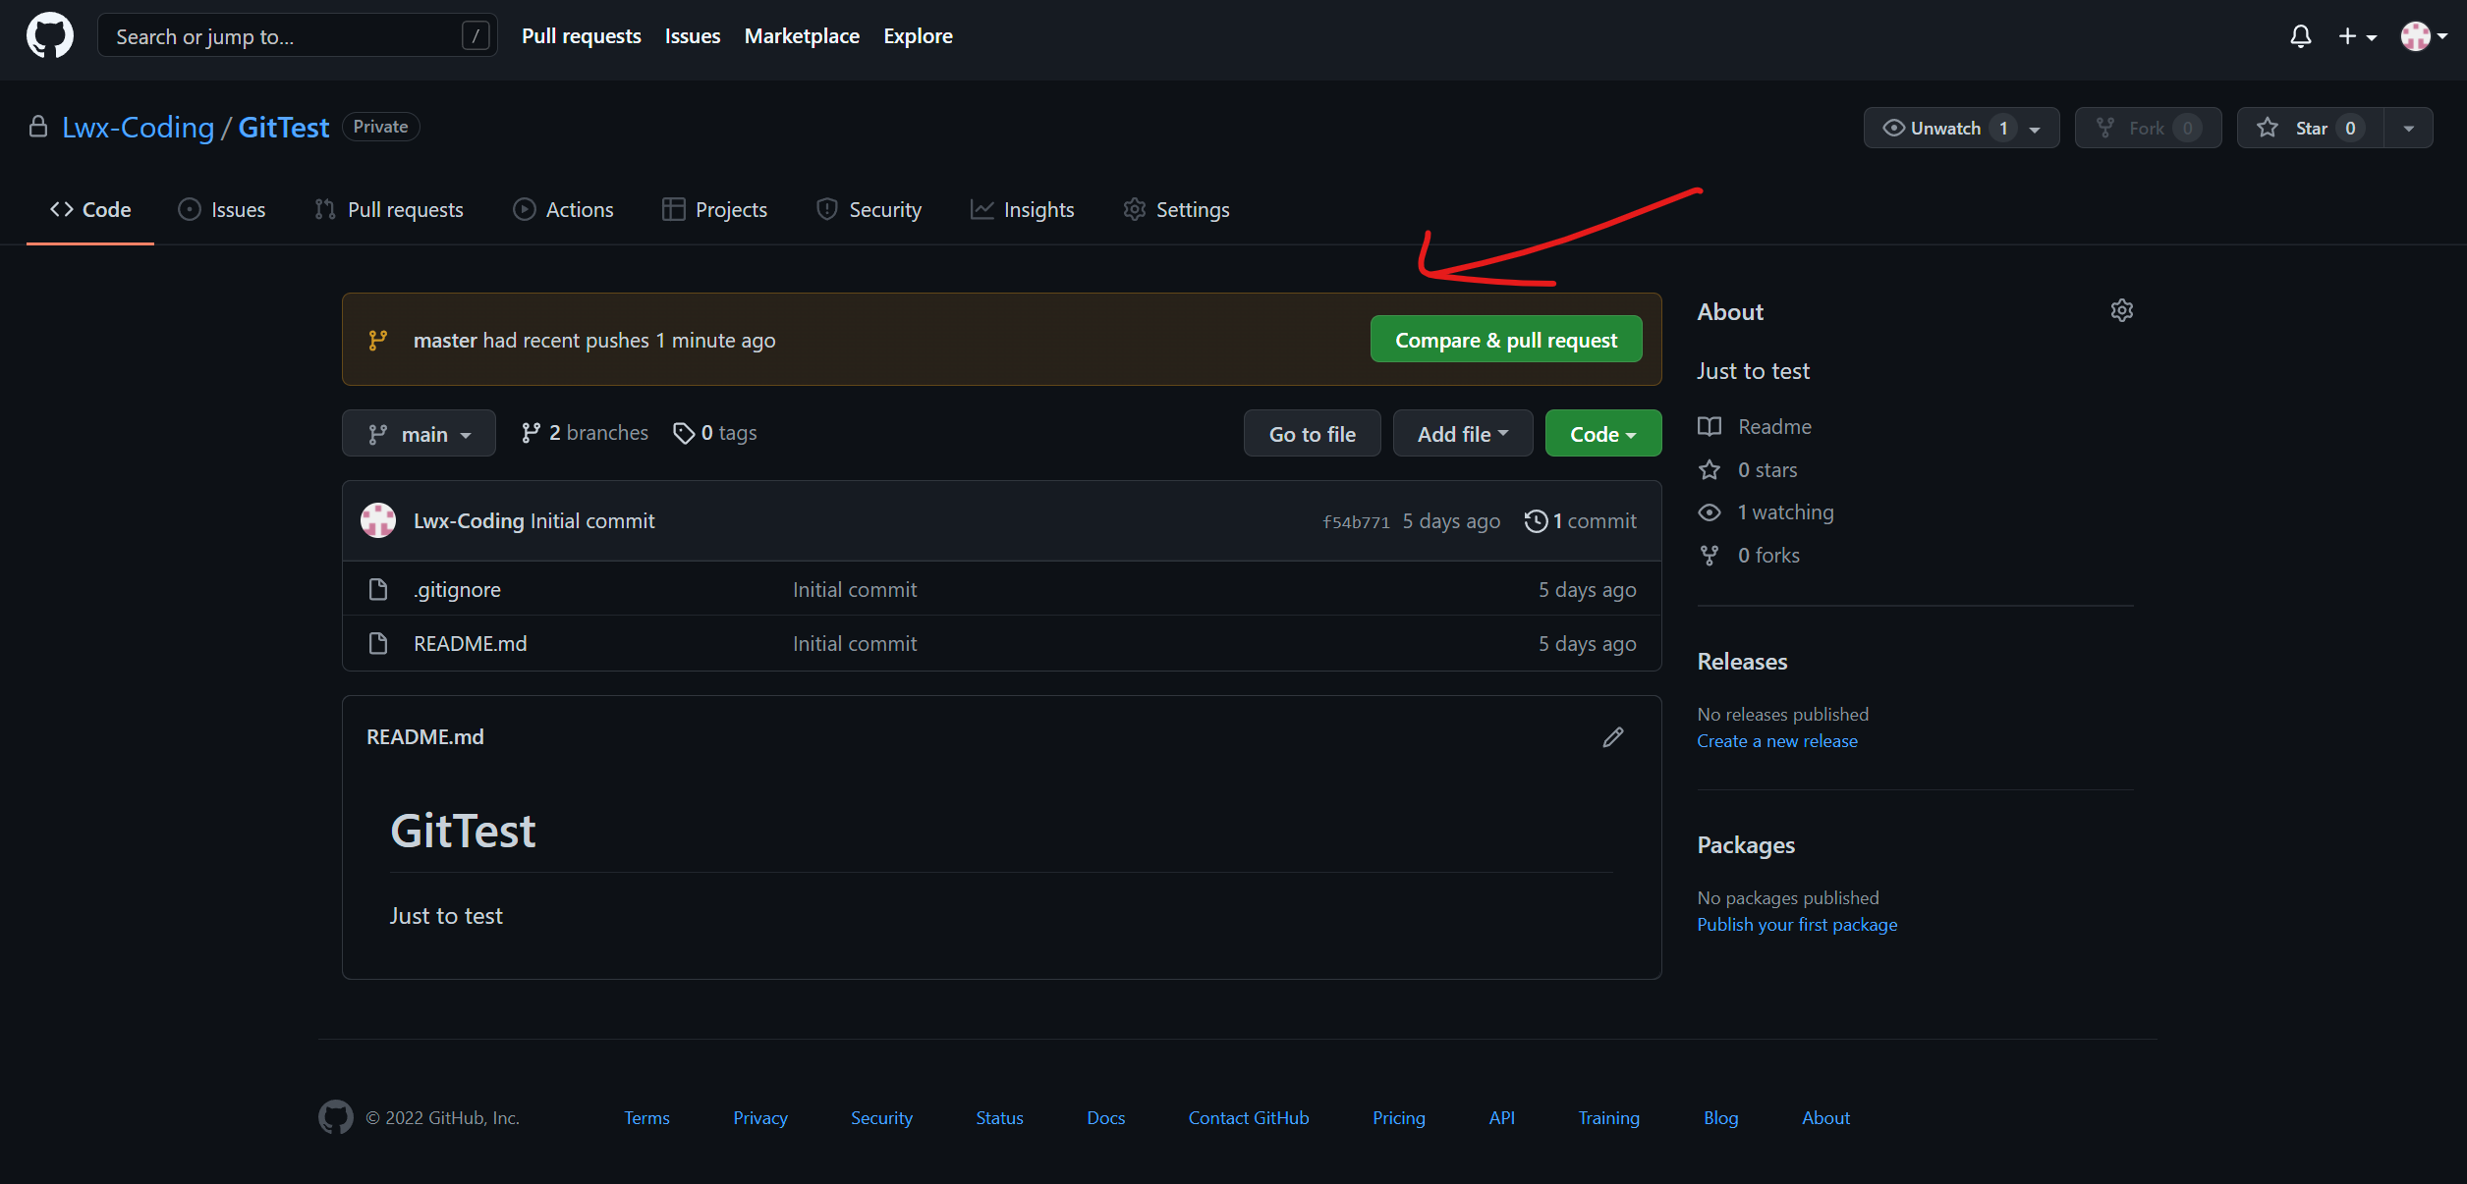The height and width of the screenshot is (1184, 2467).
Task: Edit README.md with the pencil icon
Action: tap(1612, 737)
